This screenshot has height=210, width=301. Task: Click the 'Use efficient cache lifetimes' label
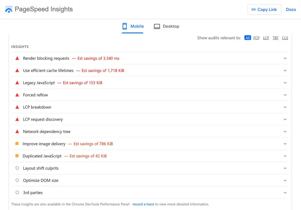pos(48,71)
